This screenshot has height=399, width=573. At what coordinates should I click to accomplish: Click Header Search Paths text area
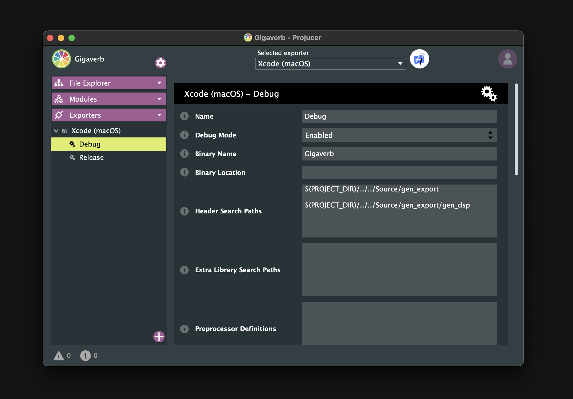click(x=398, y=211)
